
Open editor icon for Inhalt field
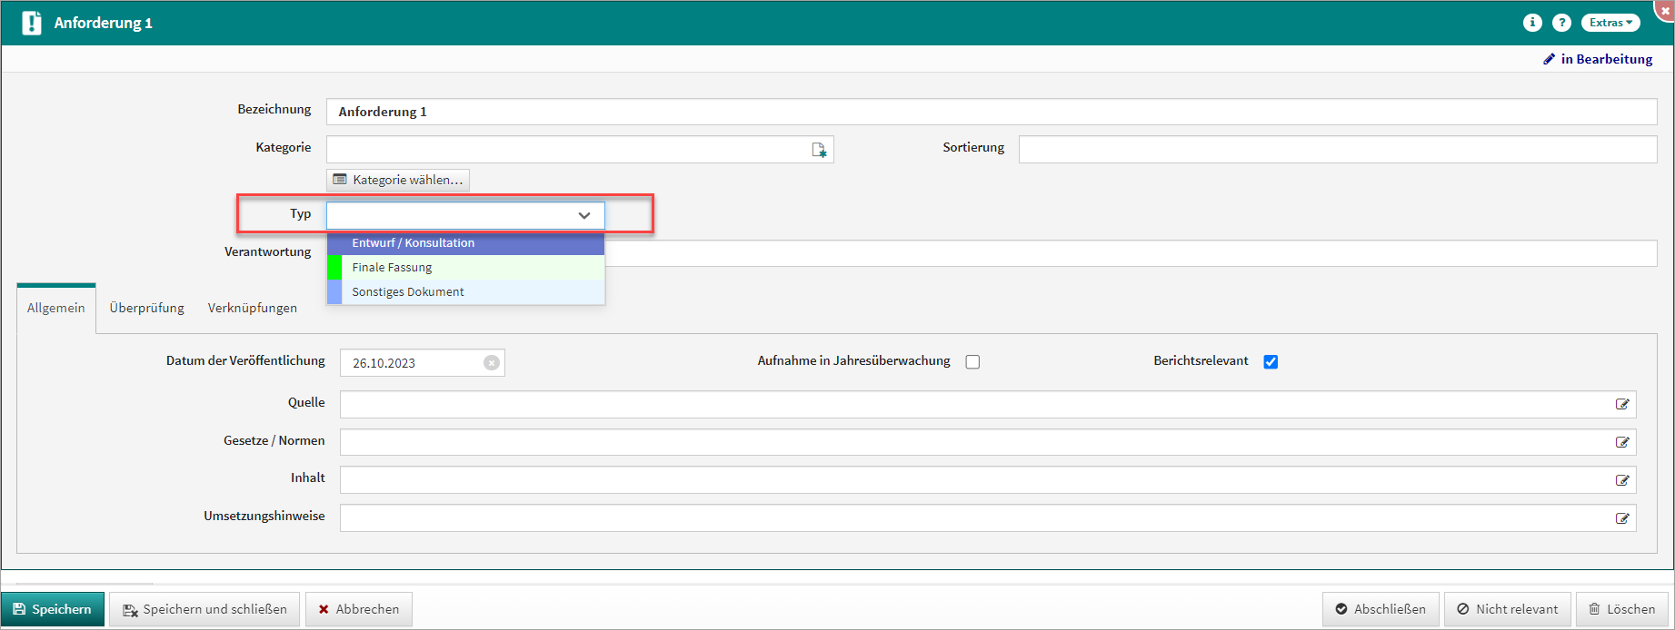1622,481
